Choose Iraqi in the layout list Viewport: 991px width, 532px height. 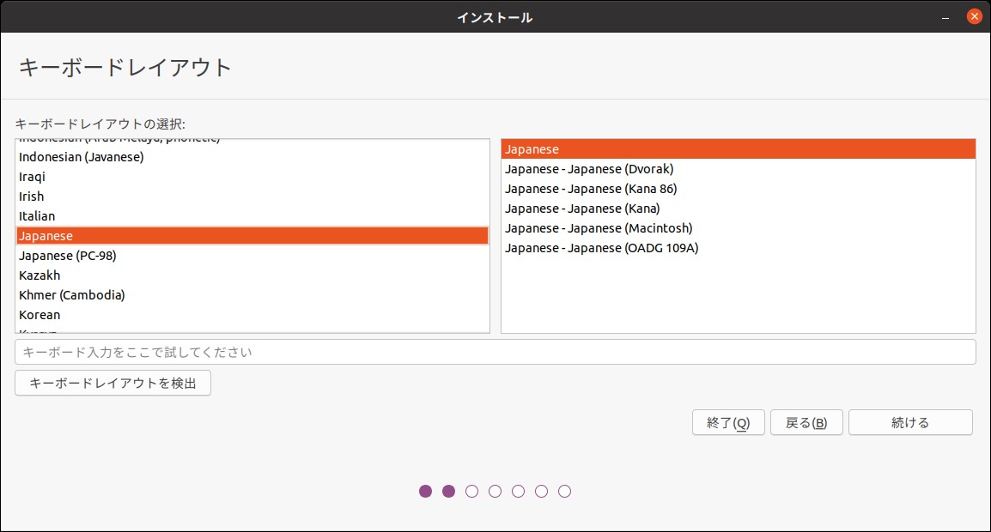point(252,176)
